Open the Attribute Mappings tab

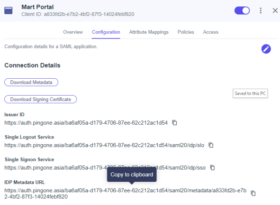coord(149,32)
